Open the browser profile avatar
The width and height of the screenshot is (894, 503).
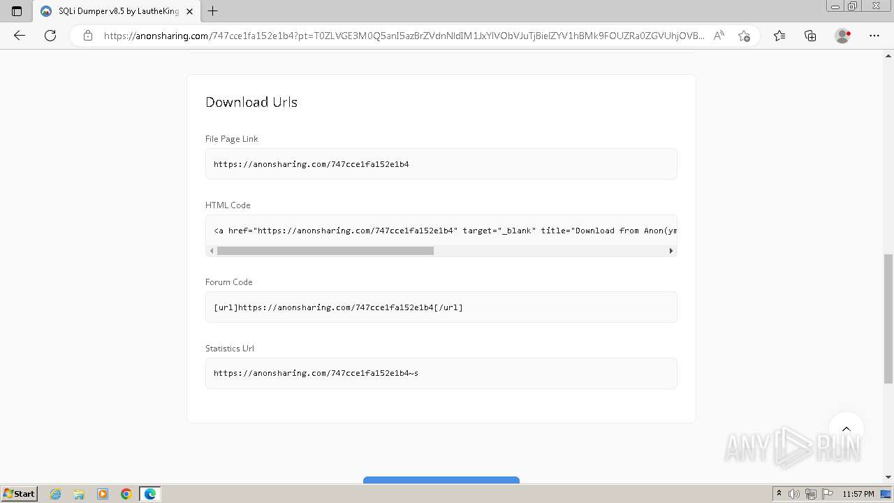(x=843, y=36)
